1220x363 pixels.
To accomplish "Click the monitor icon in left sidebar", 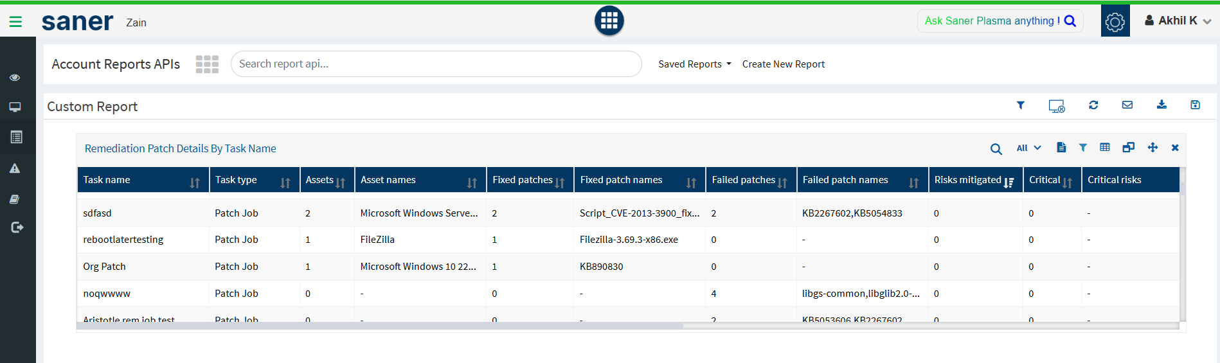I will click(15, 107).
